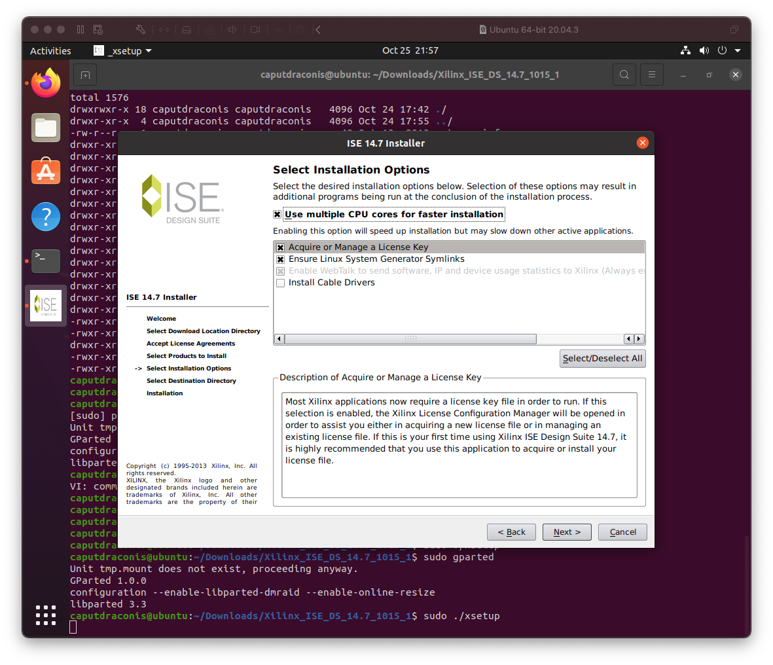Click the current Select Installation Options step

point(189,368)
